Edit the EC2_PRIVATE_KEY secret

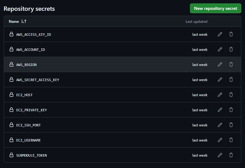point(220,110)
